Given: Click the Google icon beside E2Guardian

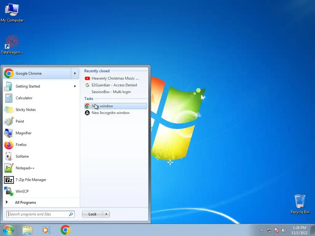Looking at the screenshot, I should pyautogui.click(x=87, y=85).
